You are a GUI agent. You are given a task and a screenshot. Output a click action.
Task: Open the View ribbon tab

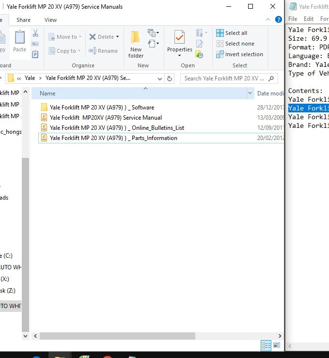(x=50, y=20)
